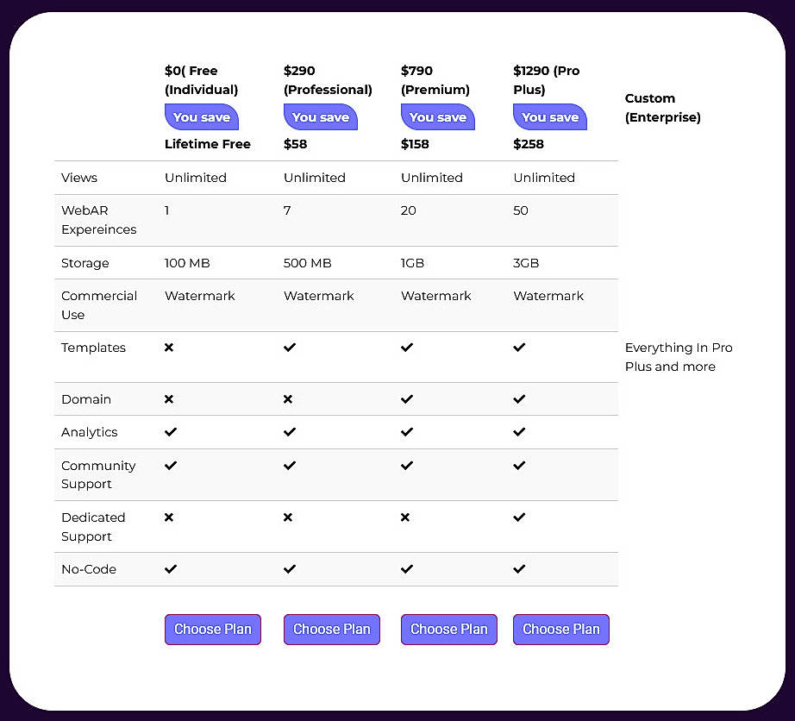Click the X mark under Professional Domain row
This screenshot has width=795, height=721.
[288, 399]
